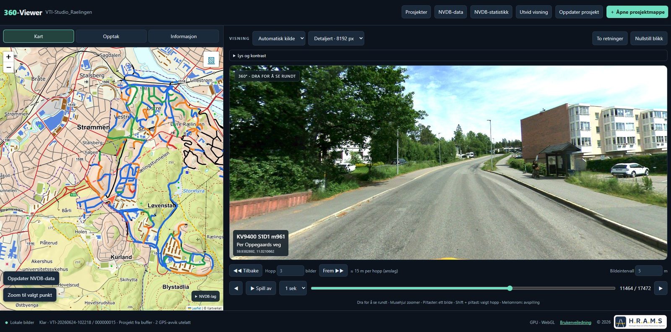Open the Automatisk kilde dropdown
The image size is (671, 332).
click(278, 38)
